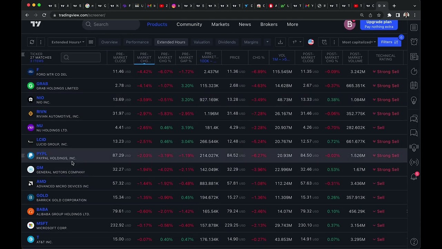Open the three-dot menu next to Most capitalized
The image size is (442, 249).
pos(334,42)
